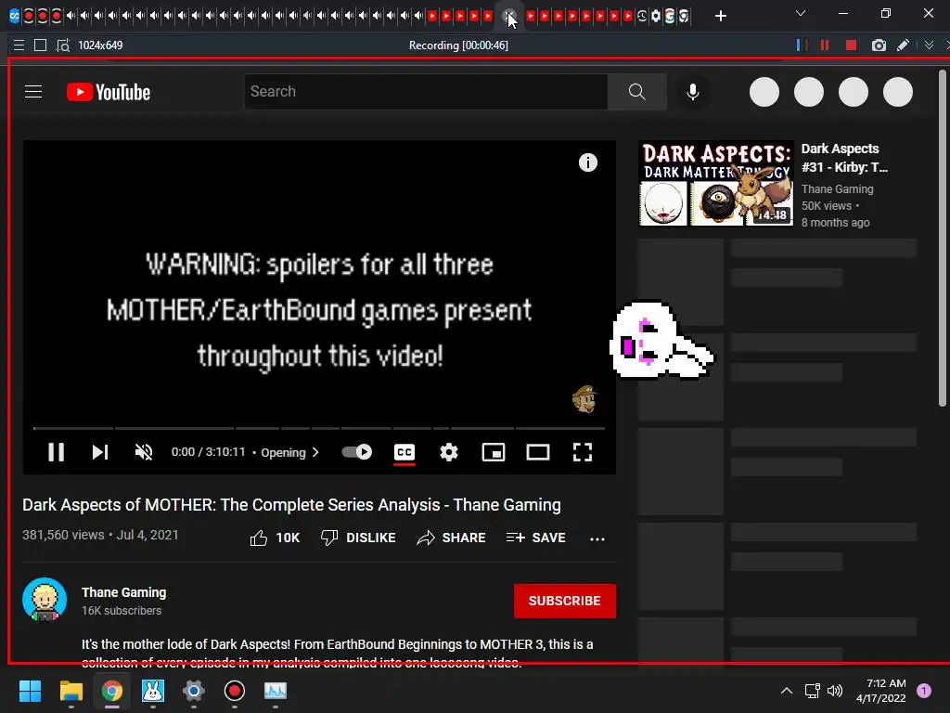Take a screenshot with camera icon
950x713 pixels.
point(879,45)
